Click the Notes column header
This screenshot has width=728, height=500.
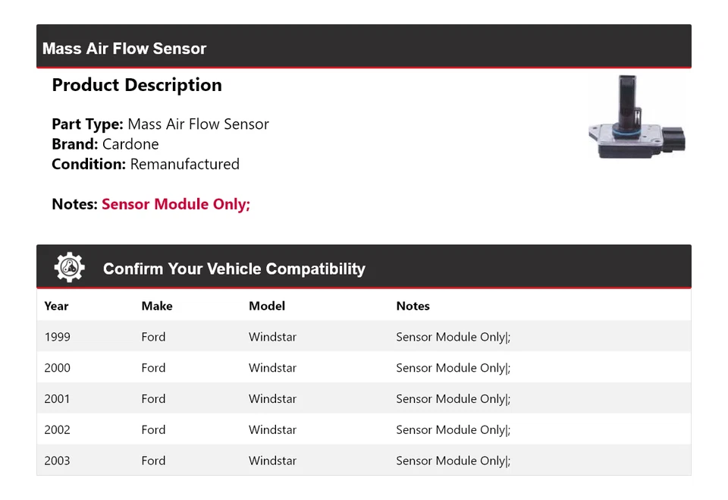pyautogui.click(x=413, y=306)
